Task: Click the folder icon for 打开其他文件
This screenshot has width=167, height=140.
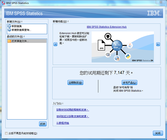Action: click(x=9, y=41)
